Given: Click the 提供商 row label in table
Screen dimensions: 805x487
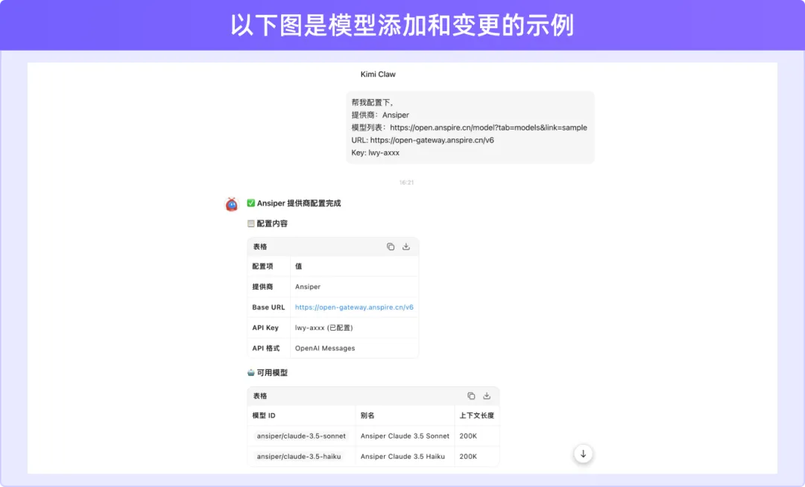Looking at the screenshot, I should 262,287.
